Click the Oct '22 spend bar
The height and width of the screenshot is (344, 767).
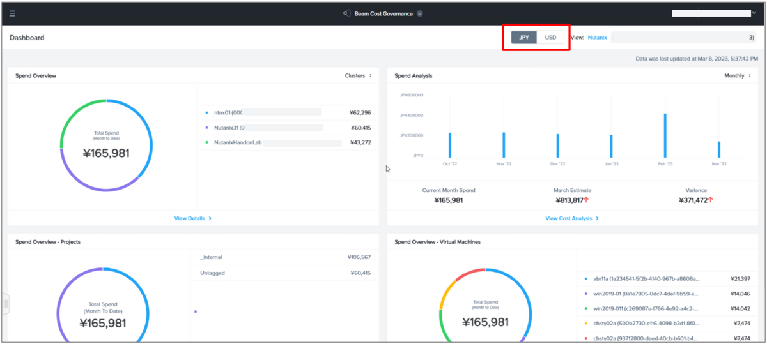click(x=450, y=144)
